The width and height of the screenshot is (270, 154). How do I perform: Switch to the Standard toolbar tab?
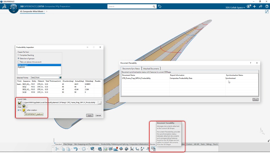(58, 144)
